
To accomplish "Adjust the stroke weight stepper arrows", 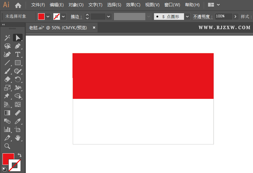I will [87, 16].
